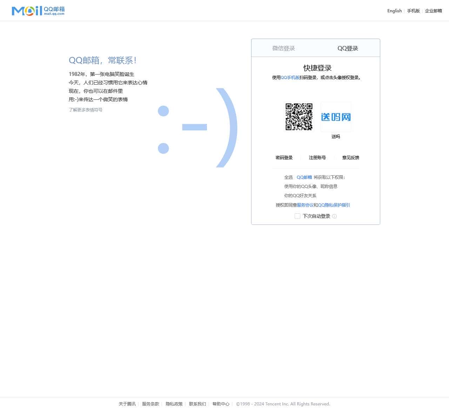Open 隐私政策 in the footer
449x410 pixels.
(174, 404)
